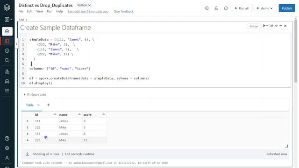Click James name cell in row 1
The image size is (299, 168).
click(x=70, y=121)
